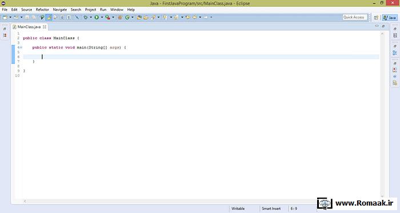Click the 'public class MainClass {' line
The image size is (400, 213).
click(51, 38)
